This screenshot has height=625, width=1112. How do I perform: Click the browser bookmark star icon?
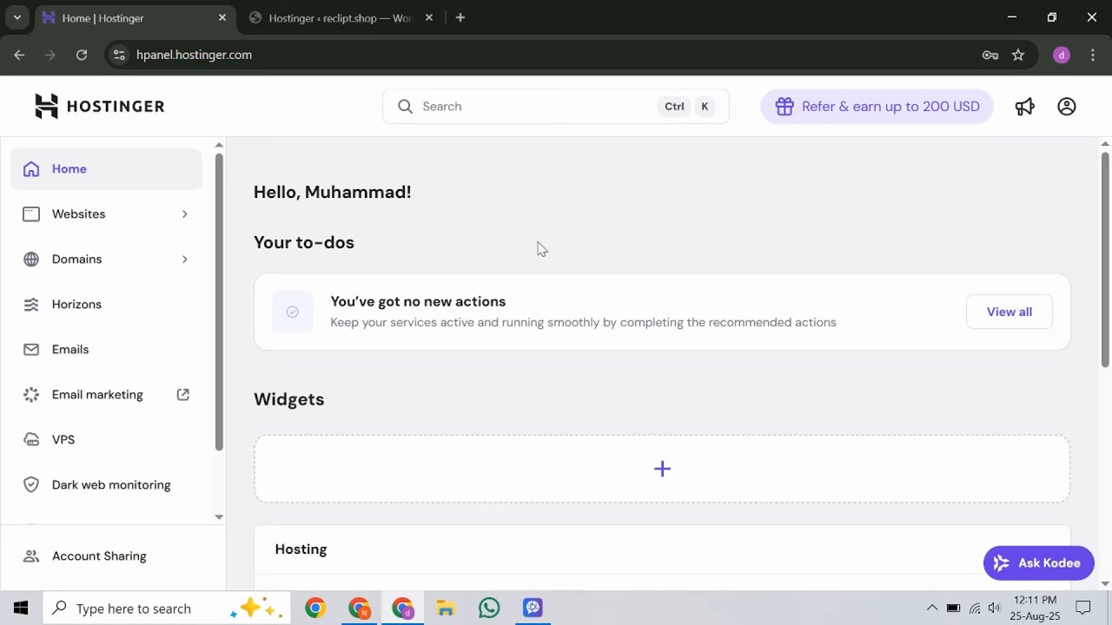click(x=1018, y=55)
